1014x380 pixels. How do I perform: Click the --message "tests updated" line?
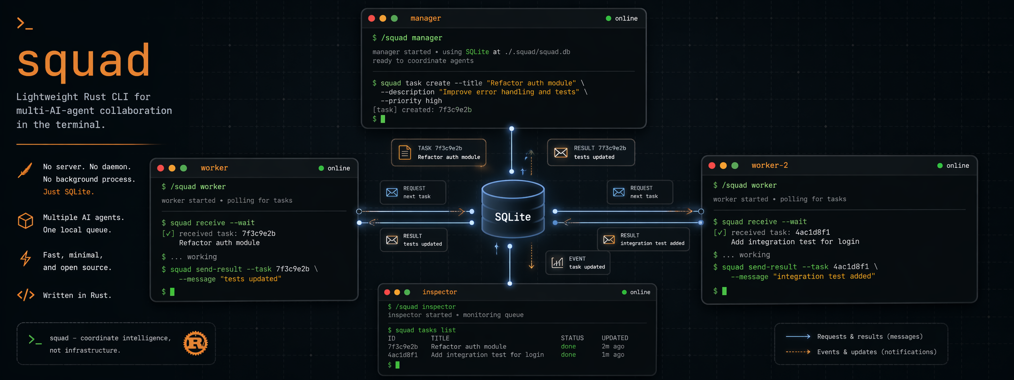[x=230, y=279]
